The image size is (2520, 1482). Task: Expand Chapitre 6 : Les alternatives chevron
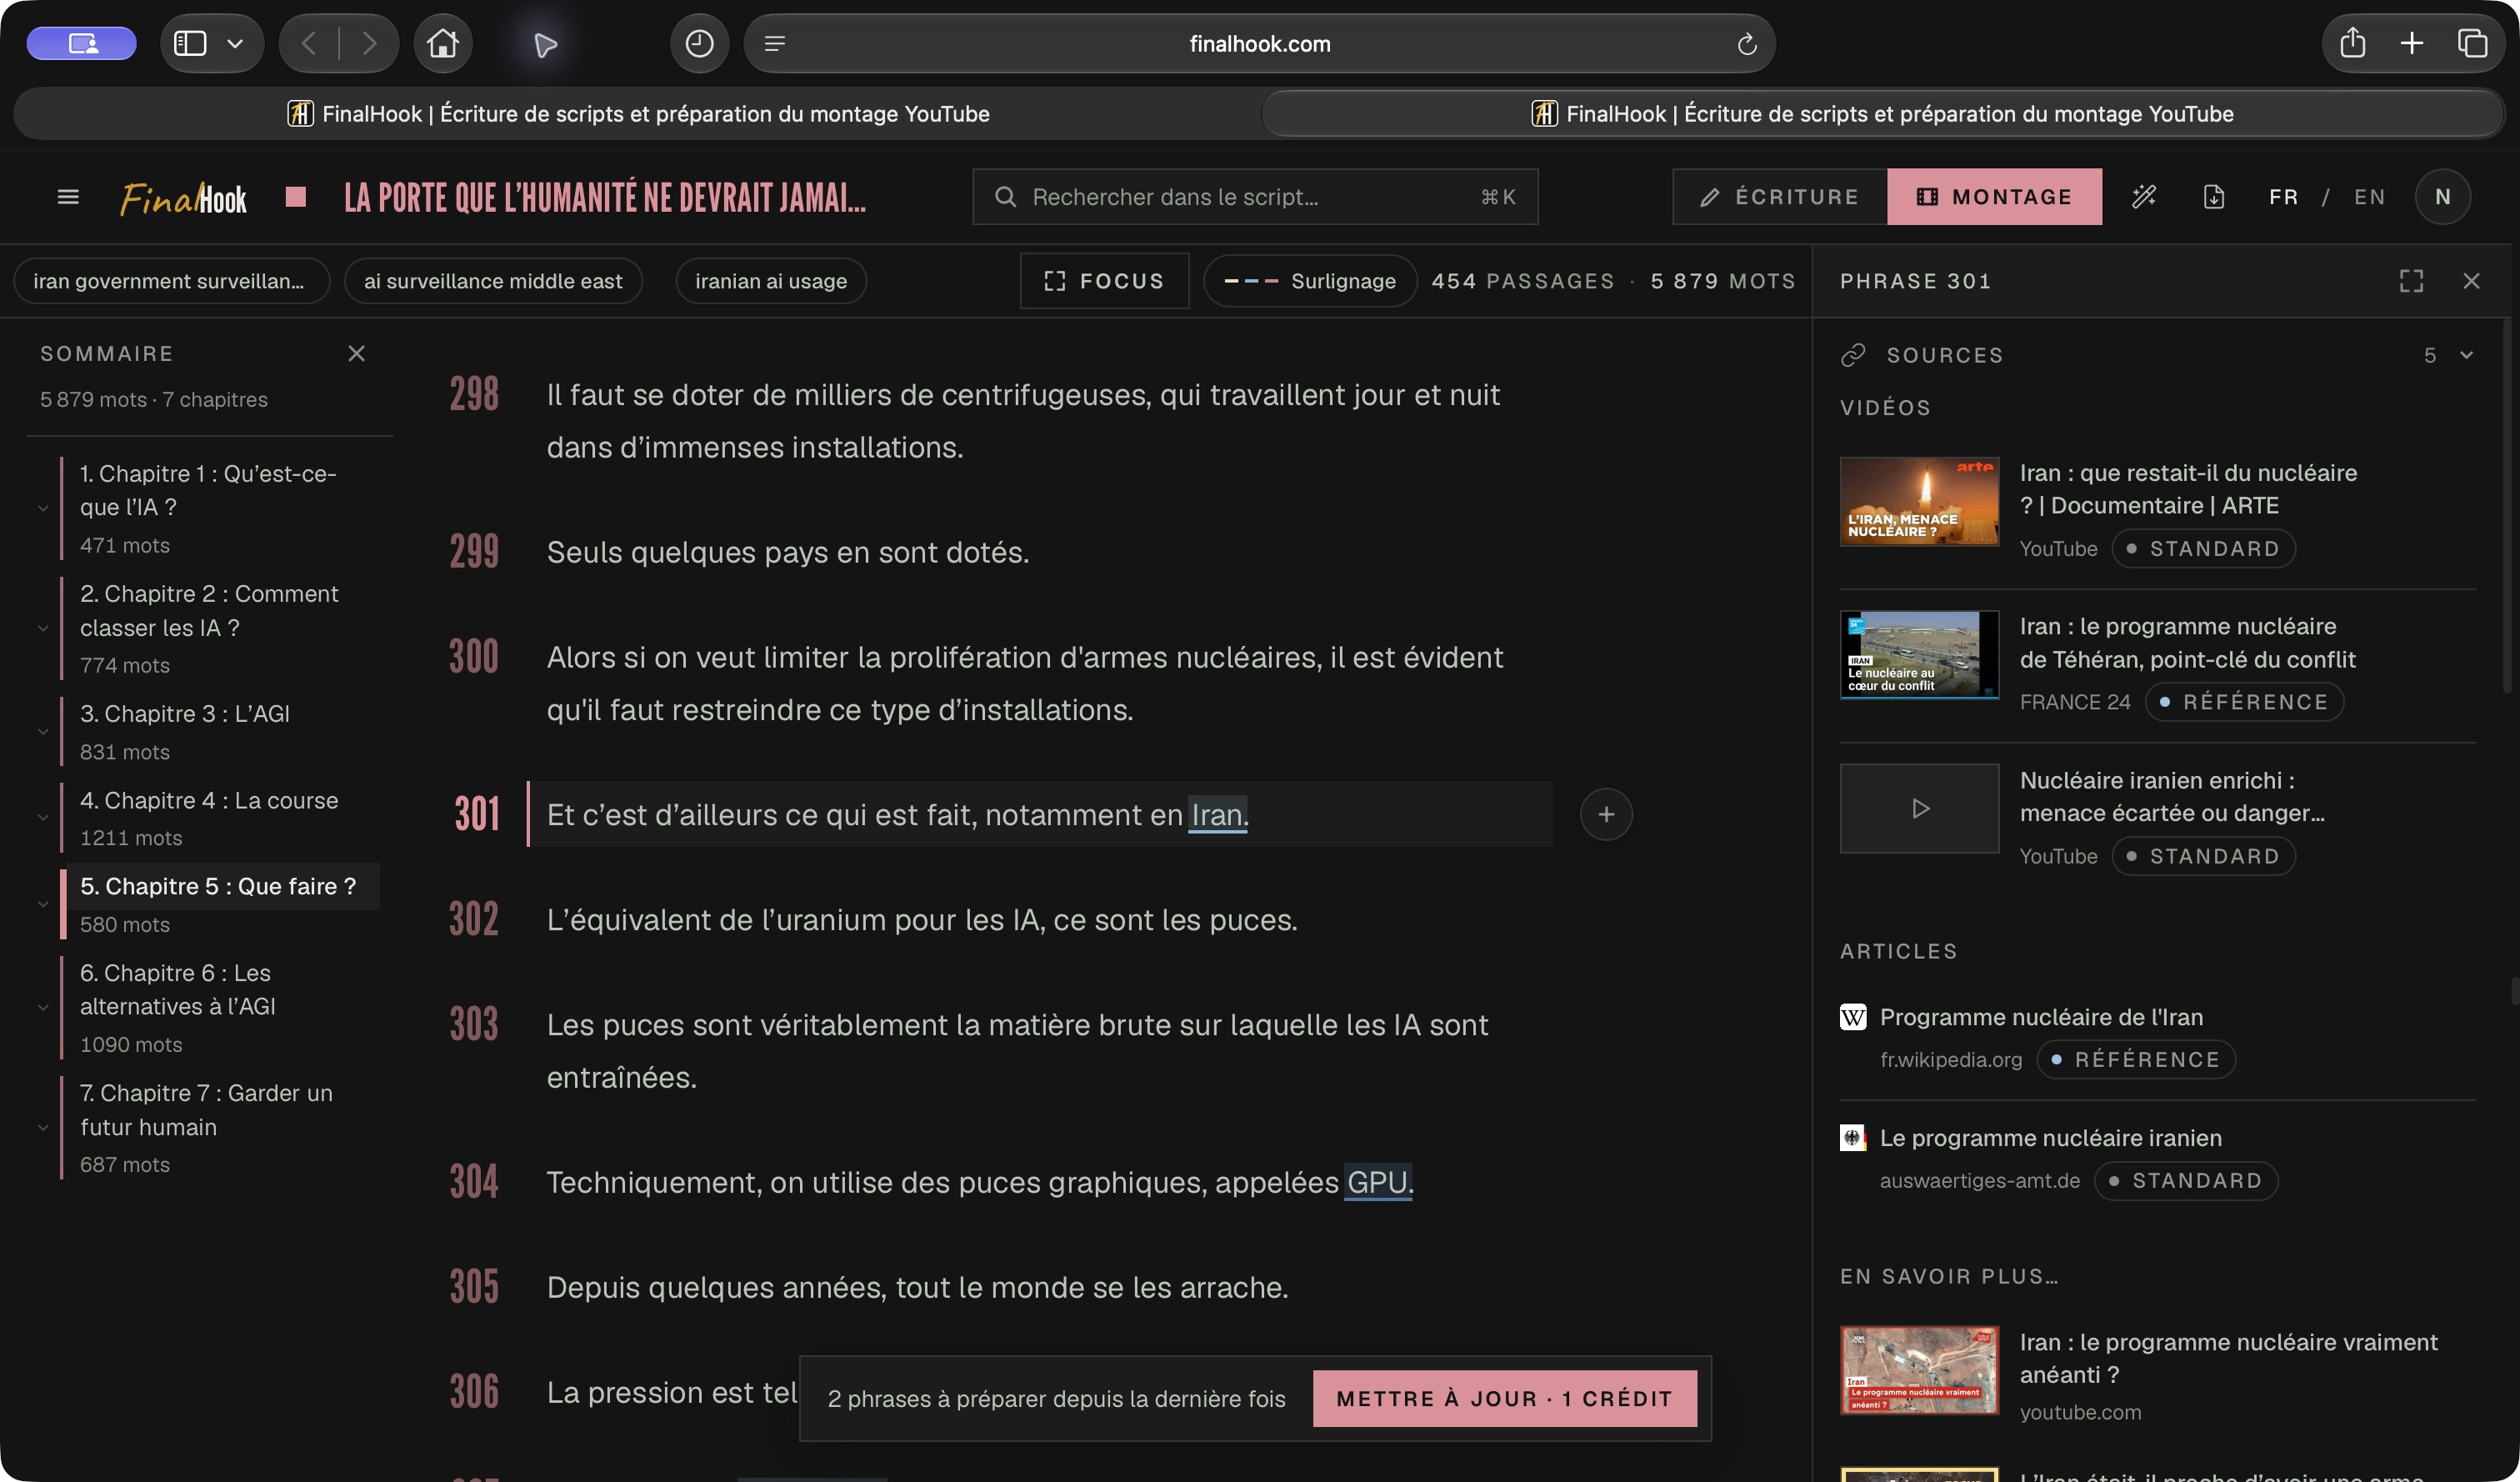pyautogui.click(x=43, y=1007)
